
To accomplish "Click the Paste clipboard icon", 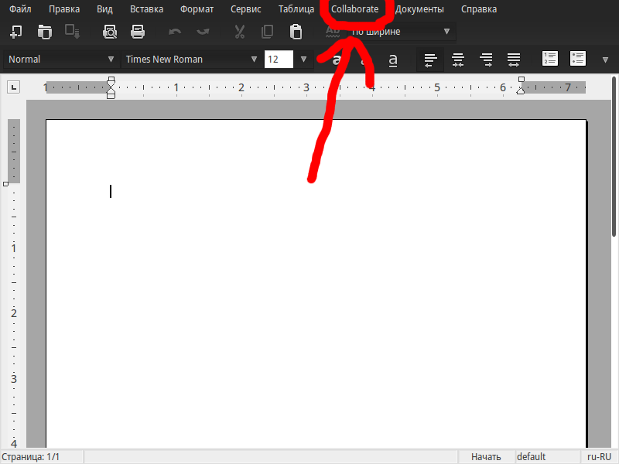I will [x=295, y=32].
